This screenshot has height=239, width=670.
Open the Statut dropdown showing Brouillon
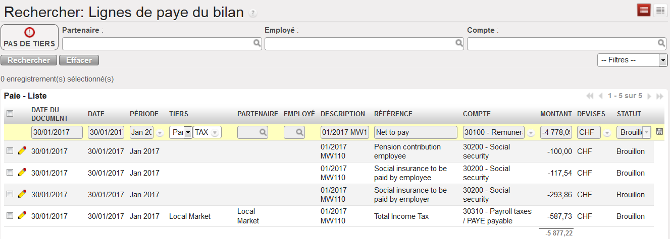[646, 132]
